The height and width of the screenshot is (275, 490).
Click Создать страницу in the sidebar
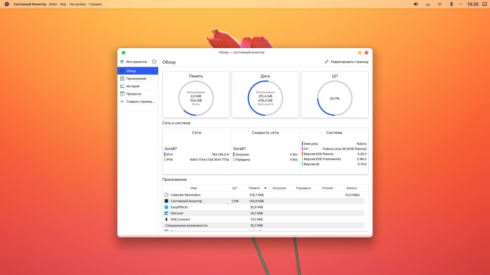tap(138, 102)
